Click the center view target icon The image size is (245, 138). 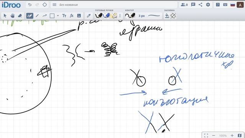click(x=45, y=5)
